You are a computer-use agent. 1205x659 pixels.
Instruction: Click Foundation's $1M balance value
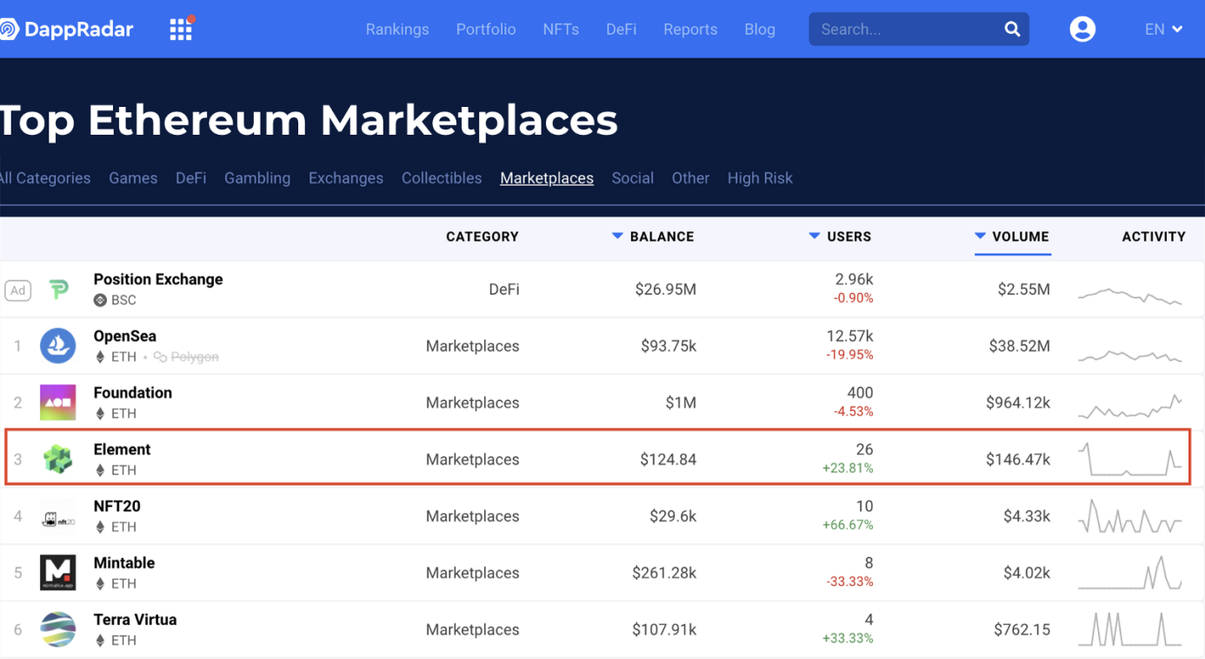click(x=681, y=403)
